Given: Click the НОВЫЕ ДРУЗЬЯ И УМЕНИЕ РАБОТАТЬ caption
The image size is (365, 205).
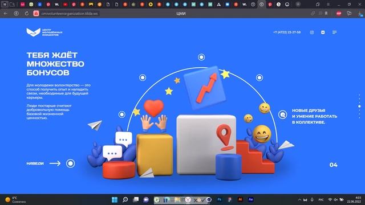Looking at the screenshot, I should (x=314, y=116).
